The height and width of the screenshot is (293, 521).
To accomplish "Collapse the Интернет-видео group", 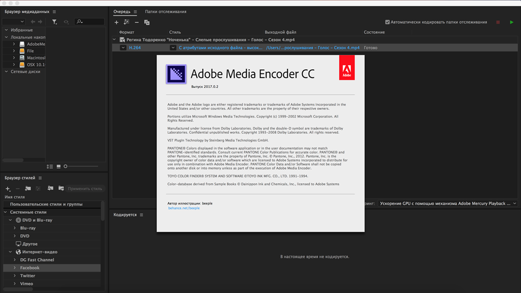I will 10,252.
